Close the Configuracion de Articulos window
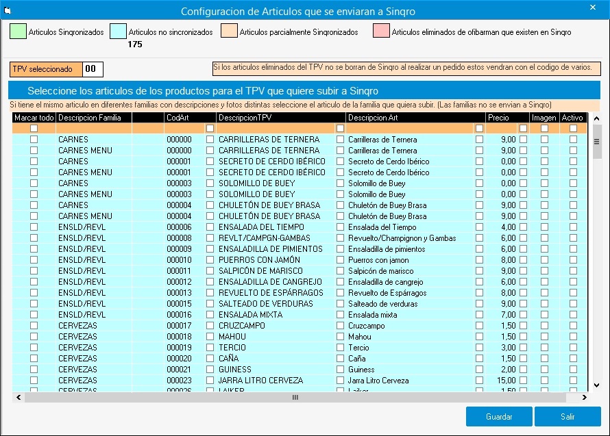This screenshot has width=610, height=436. pos(593,8)
